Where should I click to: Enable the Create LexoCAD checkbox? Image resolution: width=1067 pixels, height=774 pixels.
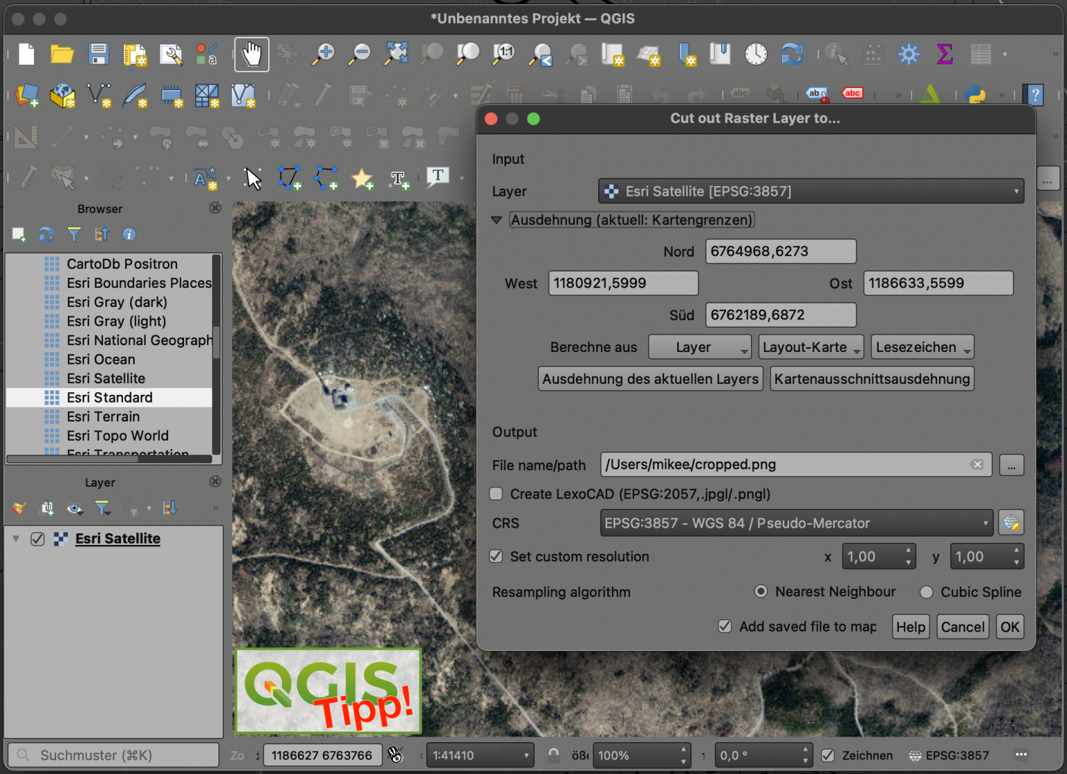coord(496,494)
